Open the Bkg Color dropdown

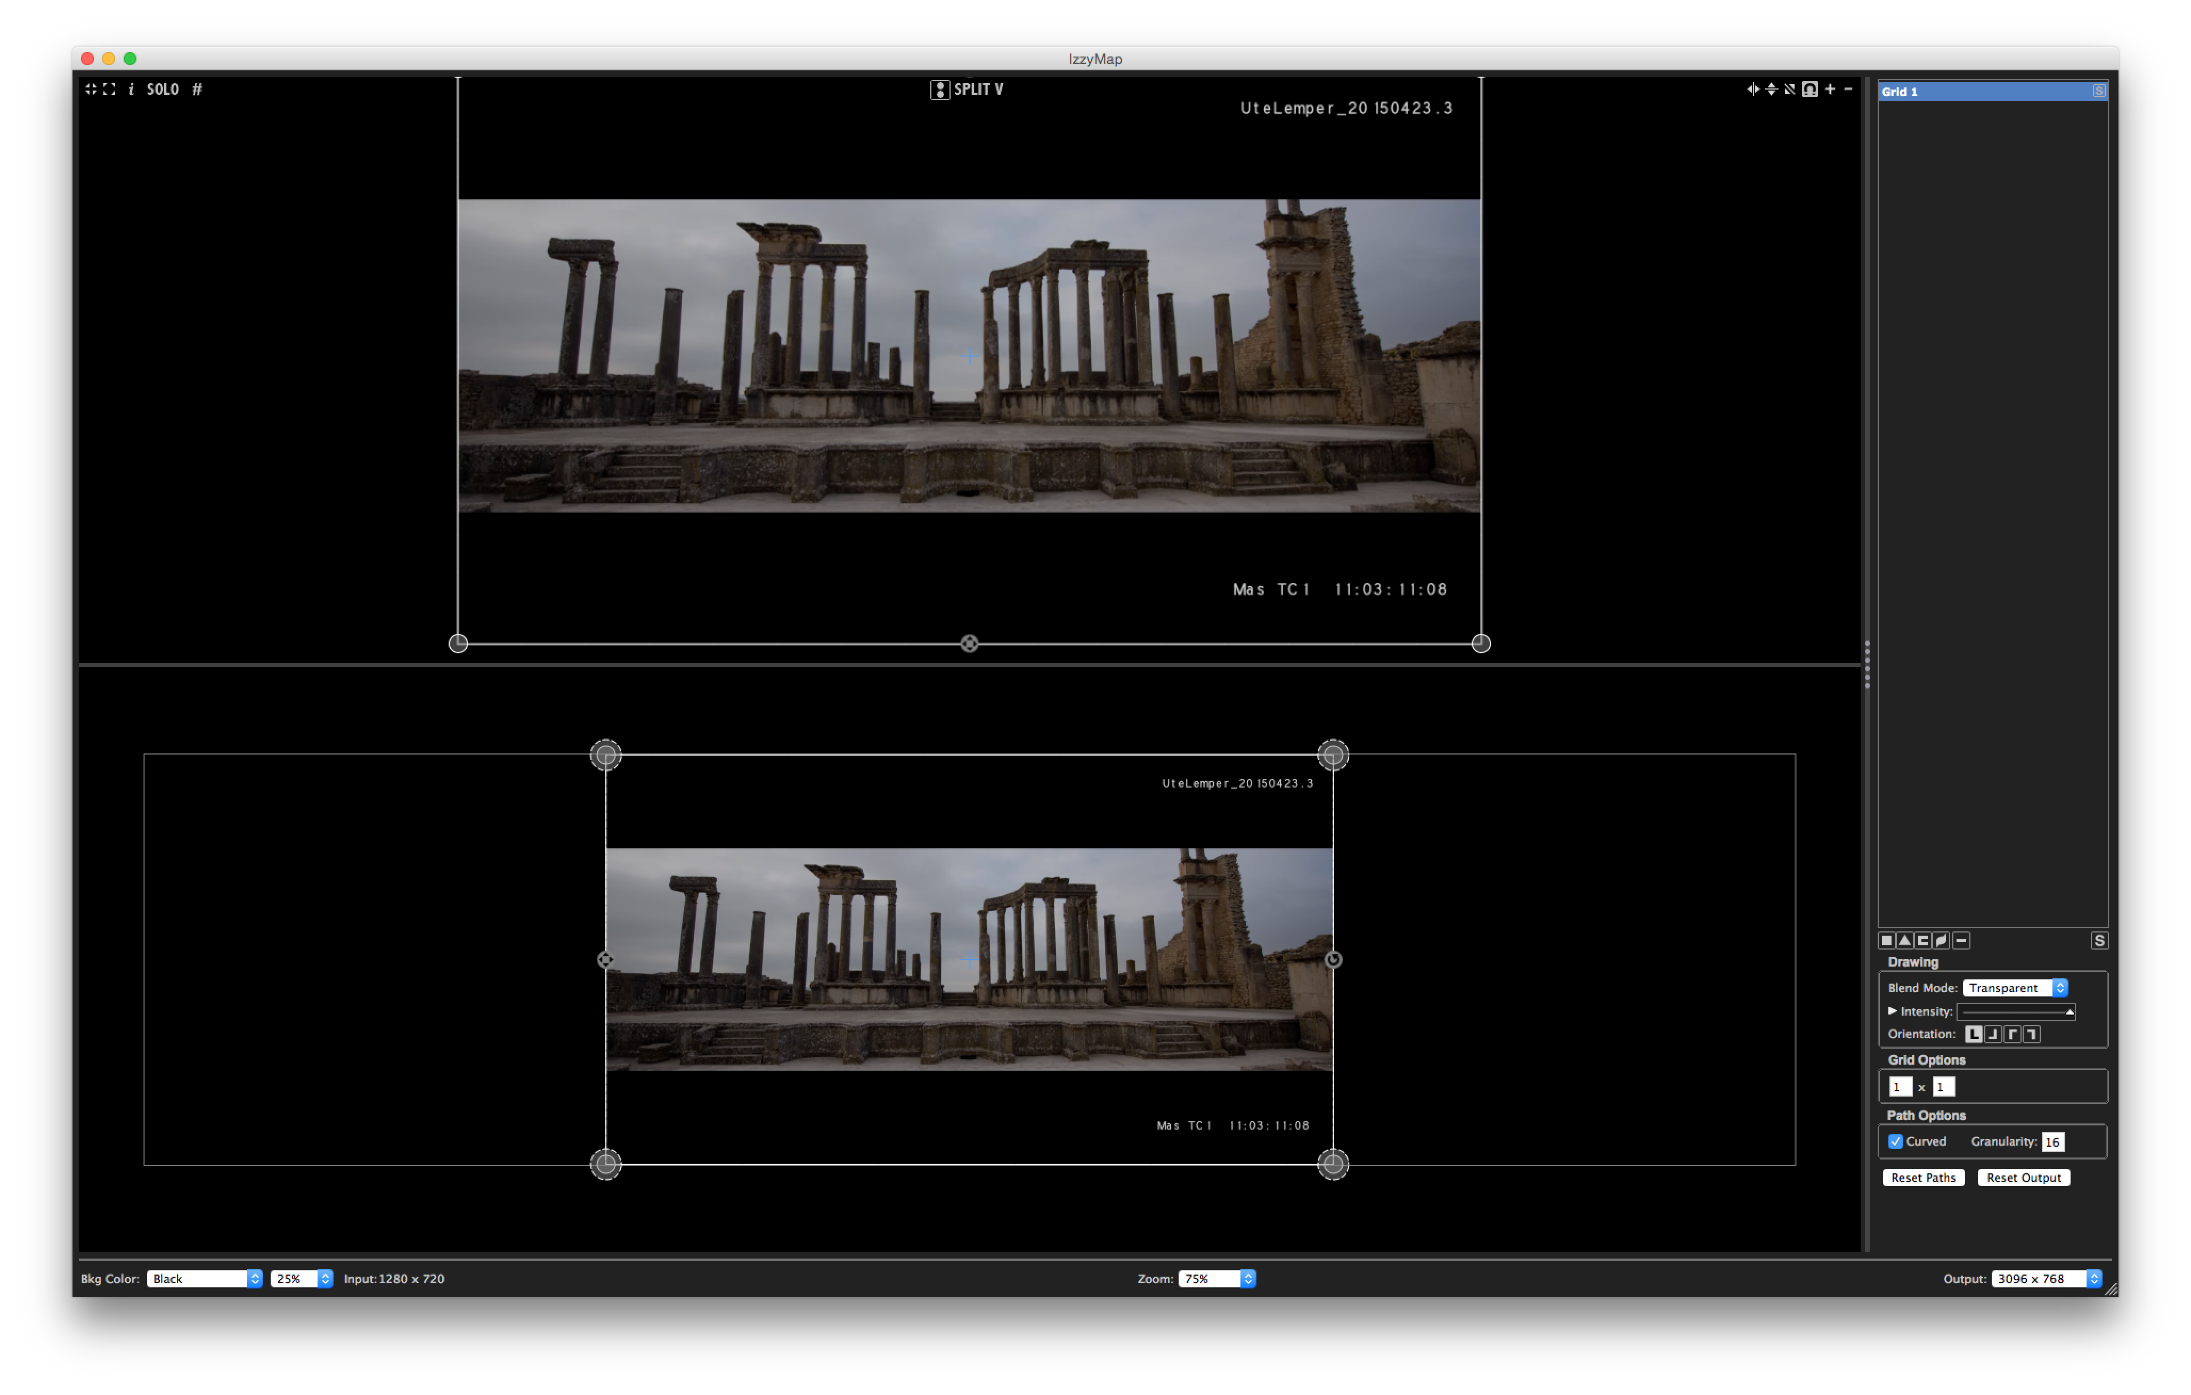click(x=205, y=1278)
